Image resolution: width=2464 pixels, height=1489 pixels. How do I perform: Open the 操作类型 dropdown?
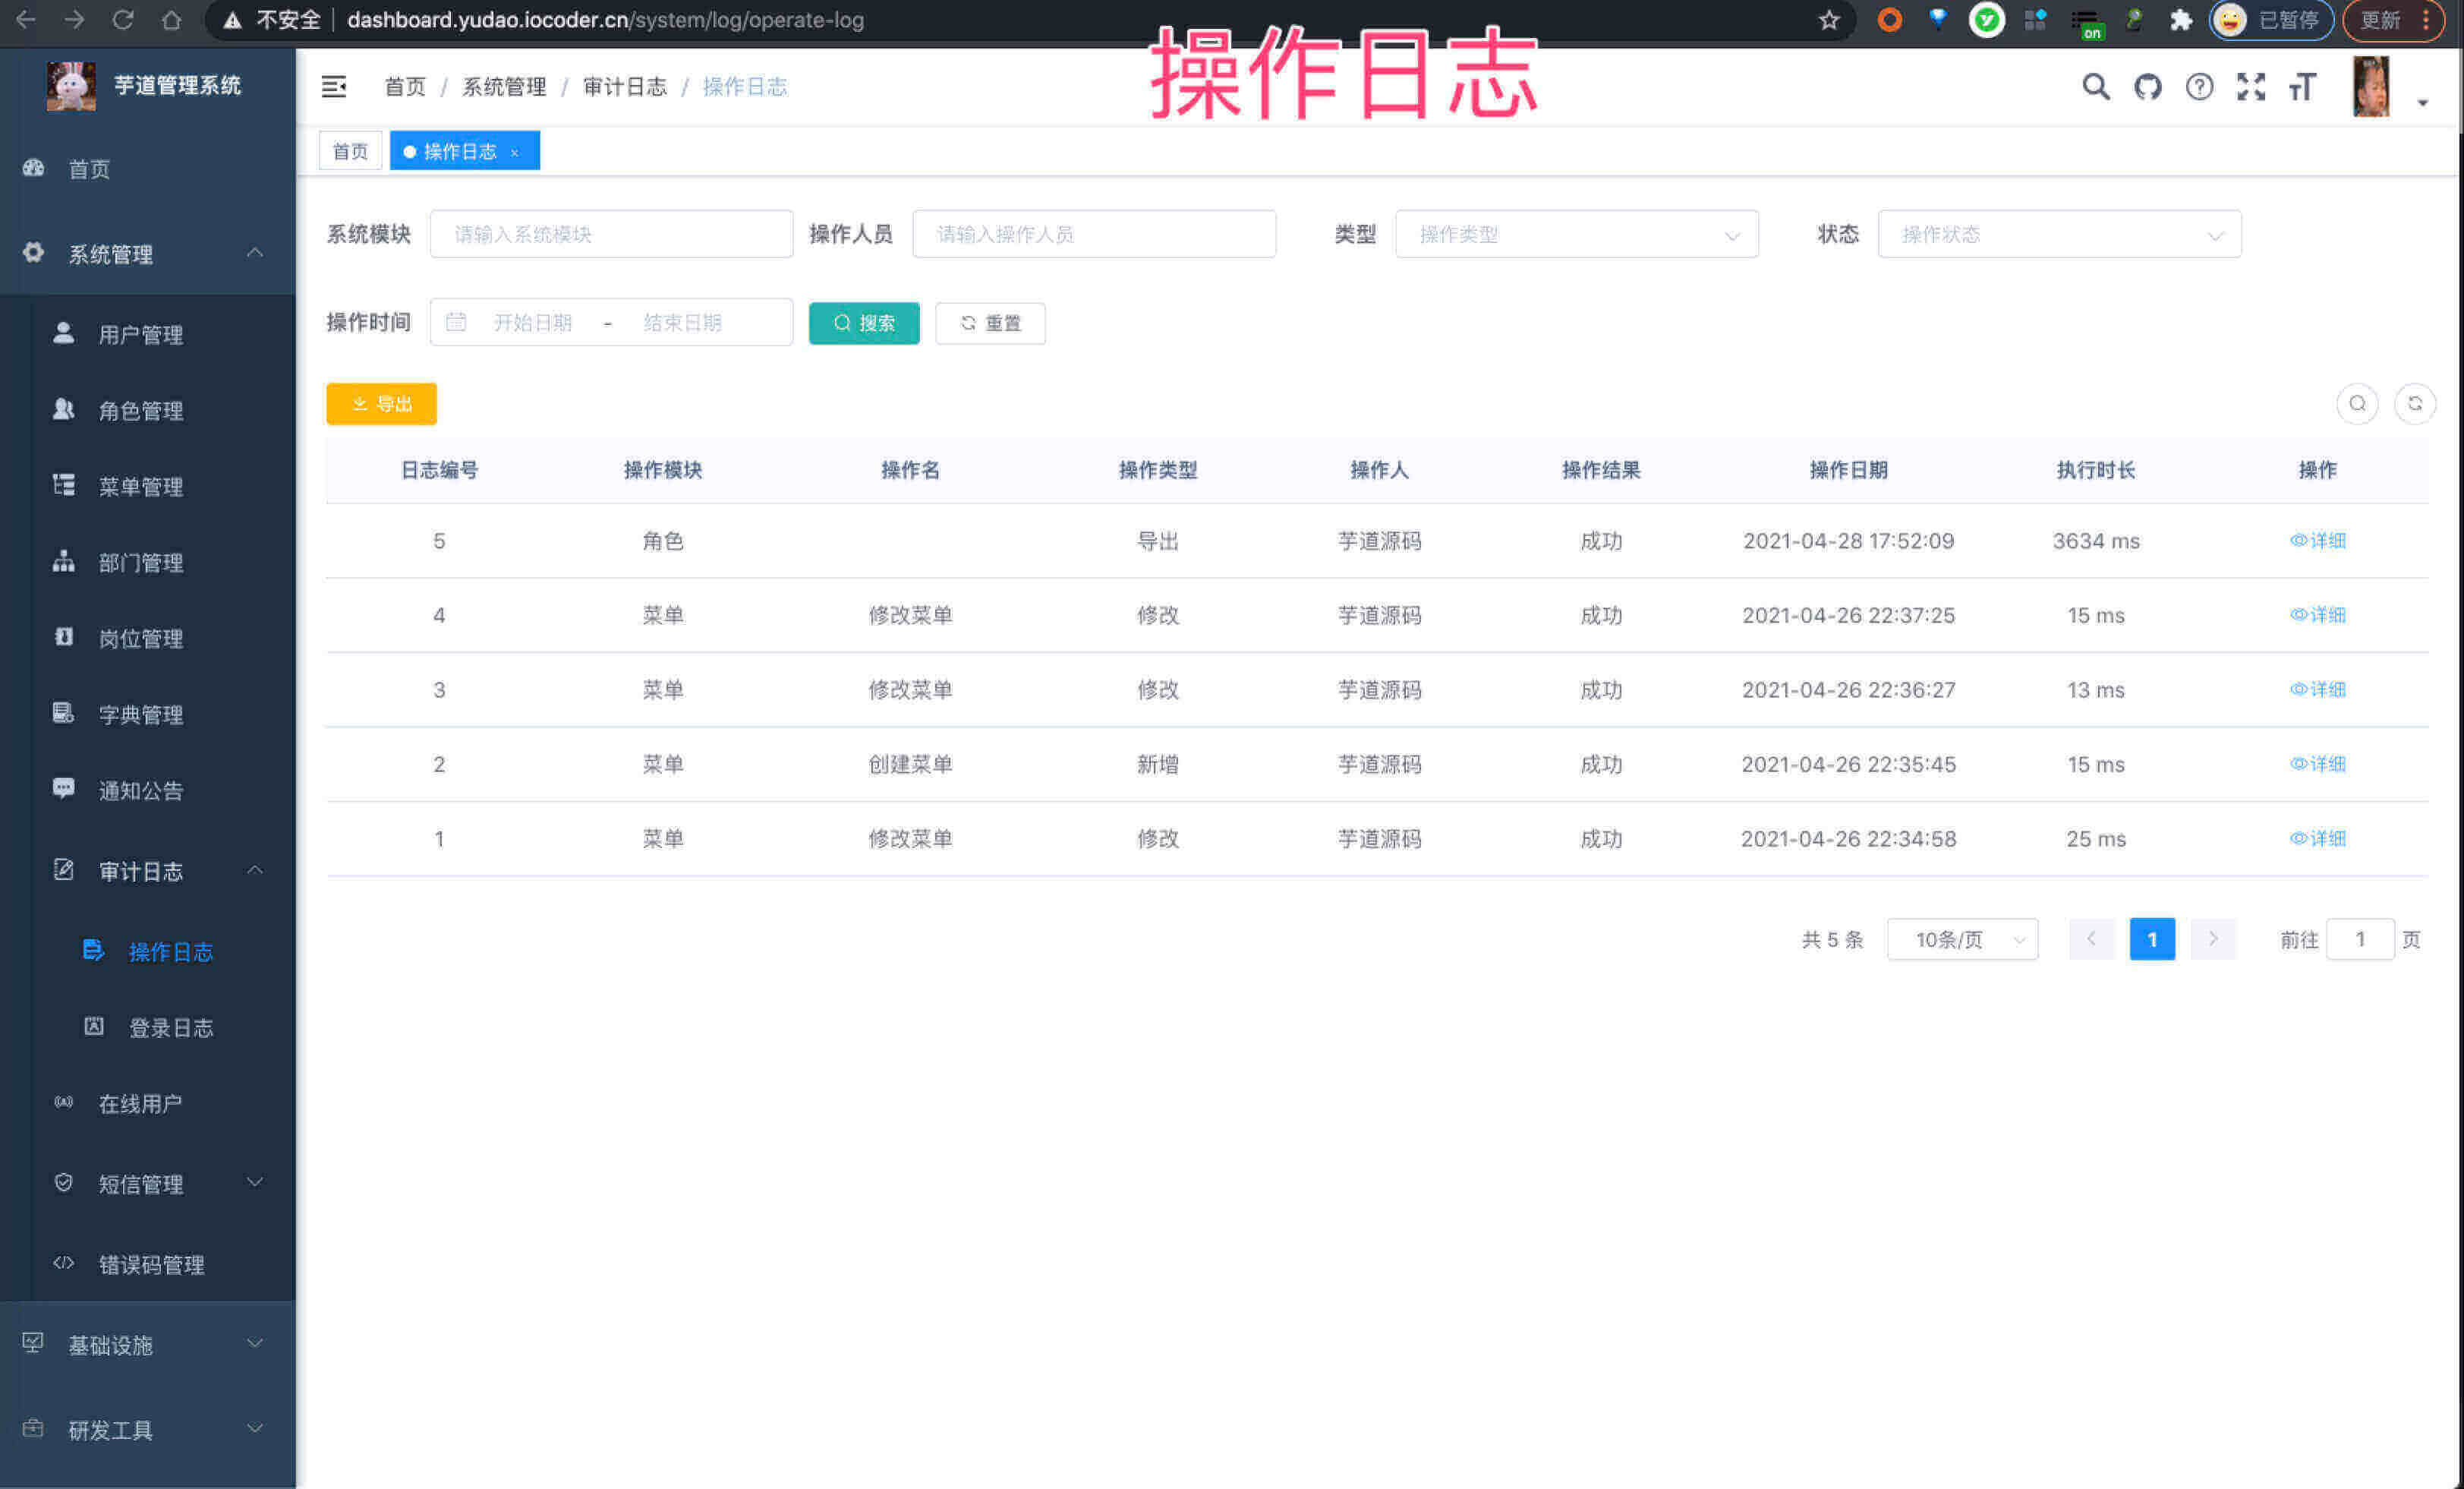pos(1578,234)
